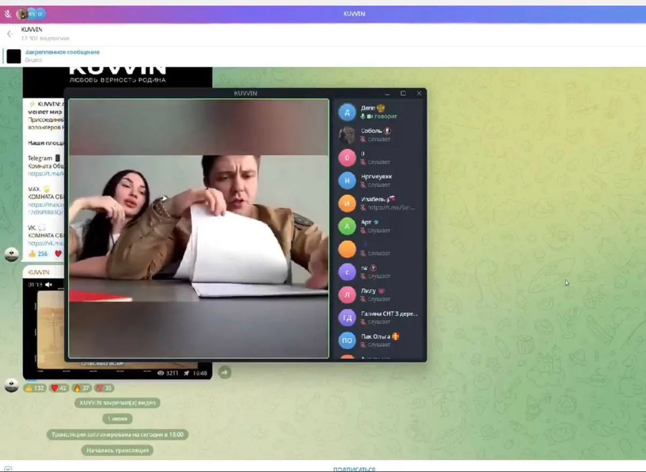Select participant Арт in the list
Image resolution: width=646 pixels, height=472 pixels.
tap(379, 226)
